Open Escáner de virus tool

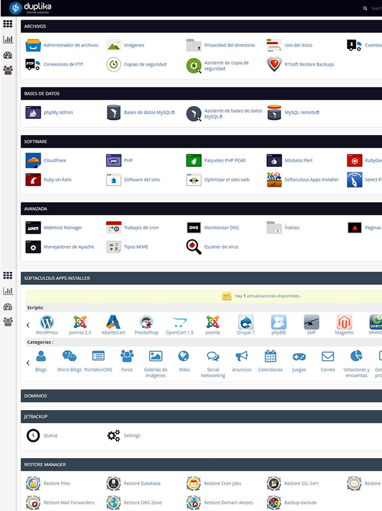(194, 247)
